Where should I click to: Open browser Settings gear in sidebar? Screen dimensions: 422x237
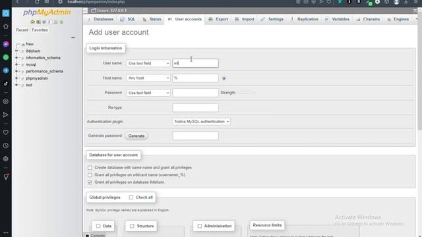point(6,159)
